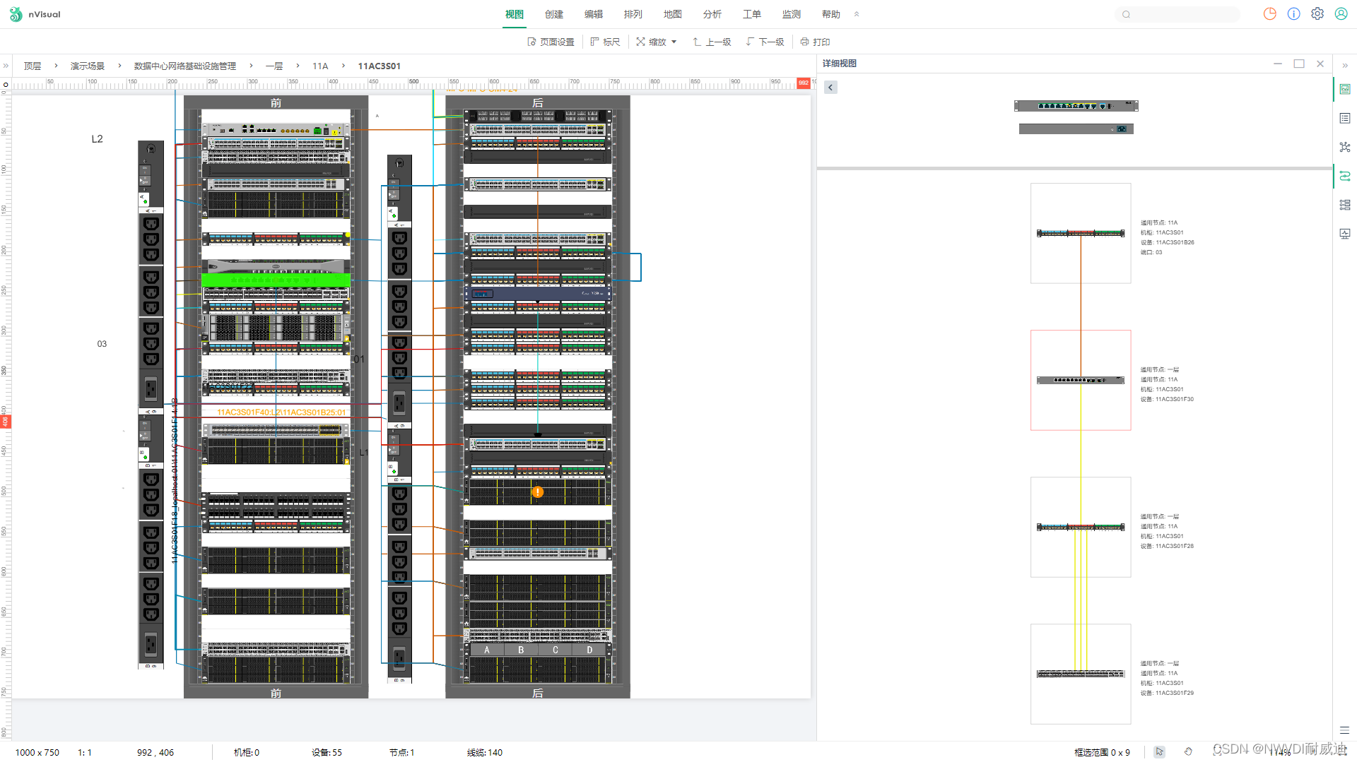The width and height of the screenshot is (1357, 762).
Task: Select the link route sidebar icon
Action: [1345, 176]
